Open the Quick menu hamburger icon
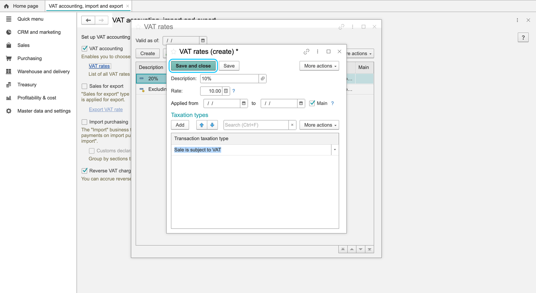Image resolution: width=536 pixels, height=293 pixels. pos(9,19)
